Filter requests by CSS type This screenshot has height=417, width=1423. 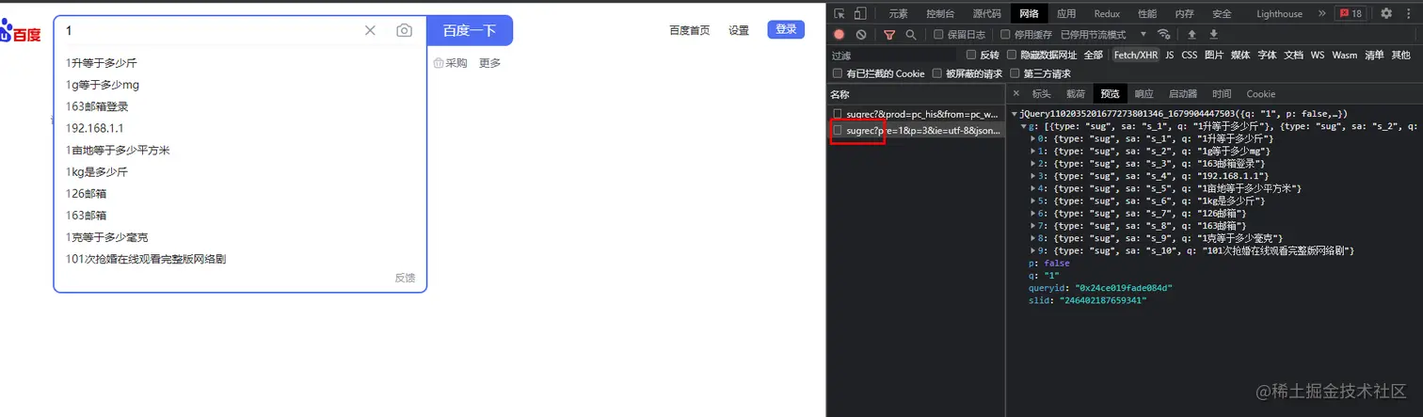(x=1190, y=55)
